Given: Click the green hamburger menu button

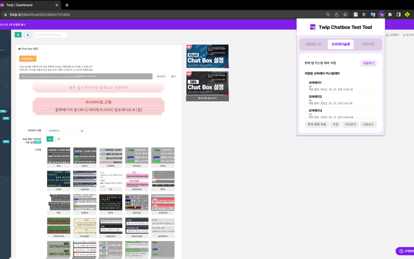Looking at the screenshot, I should click(18, 35).
